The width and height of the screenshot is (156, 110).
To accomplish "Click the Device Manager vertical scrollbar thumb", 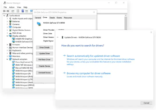I will (x=126, y=23).
